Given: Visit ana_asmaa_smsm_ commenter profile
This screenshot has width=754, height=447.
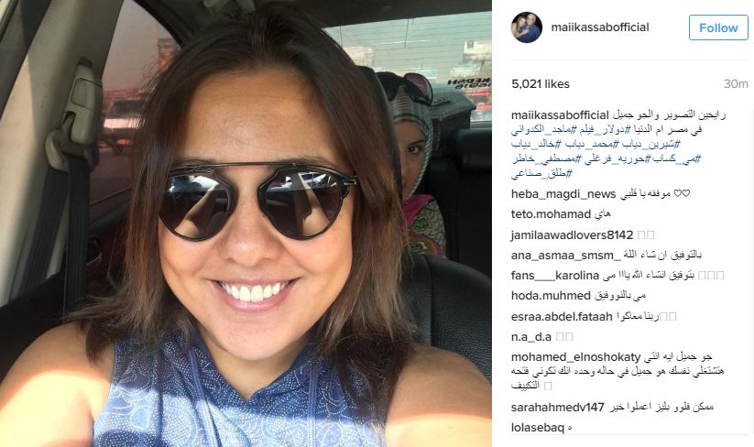Looking at the screenshot, I should click(566, 256).
